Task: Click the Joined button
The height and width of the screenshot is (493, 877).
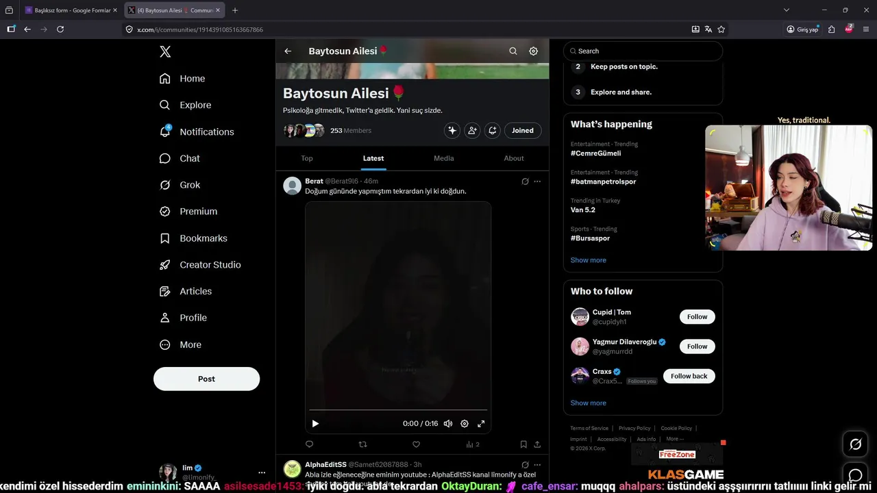Action: (523, 130)
